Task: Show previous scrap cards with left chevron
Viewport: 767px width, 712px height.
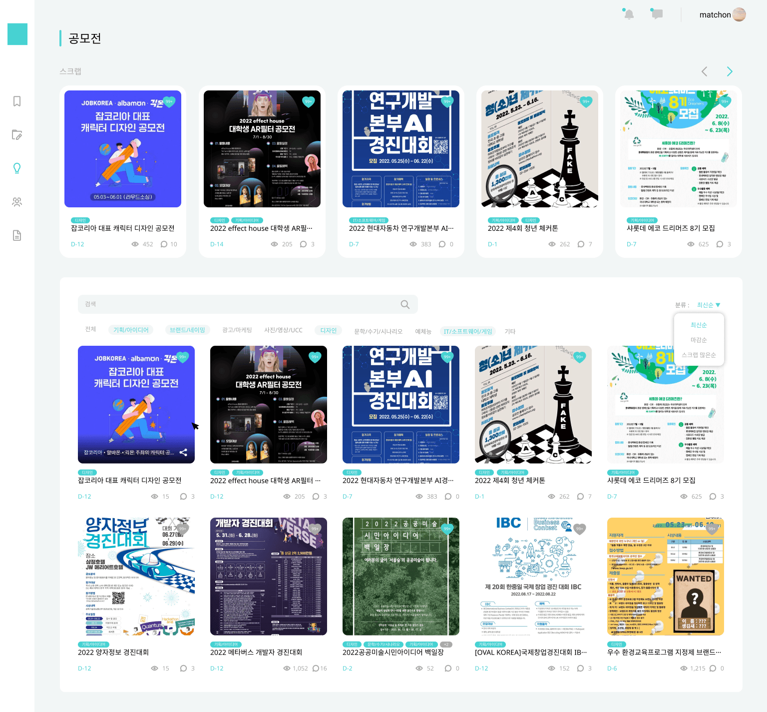Action: coord(705,71)
